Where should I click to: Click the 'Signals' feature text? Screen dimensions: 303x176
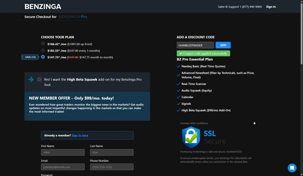pyautogui.click(x=186, y=104)
